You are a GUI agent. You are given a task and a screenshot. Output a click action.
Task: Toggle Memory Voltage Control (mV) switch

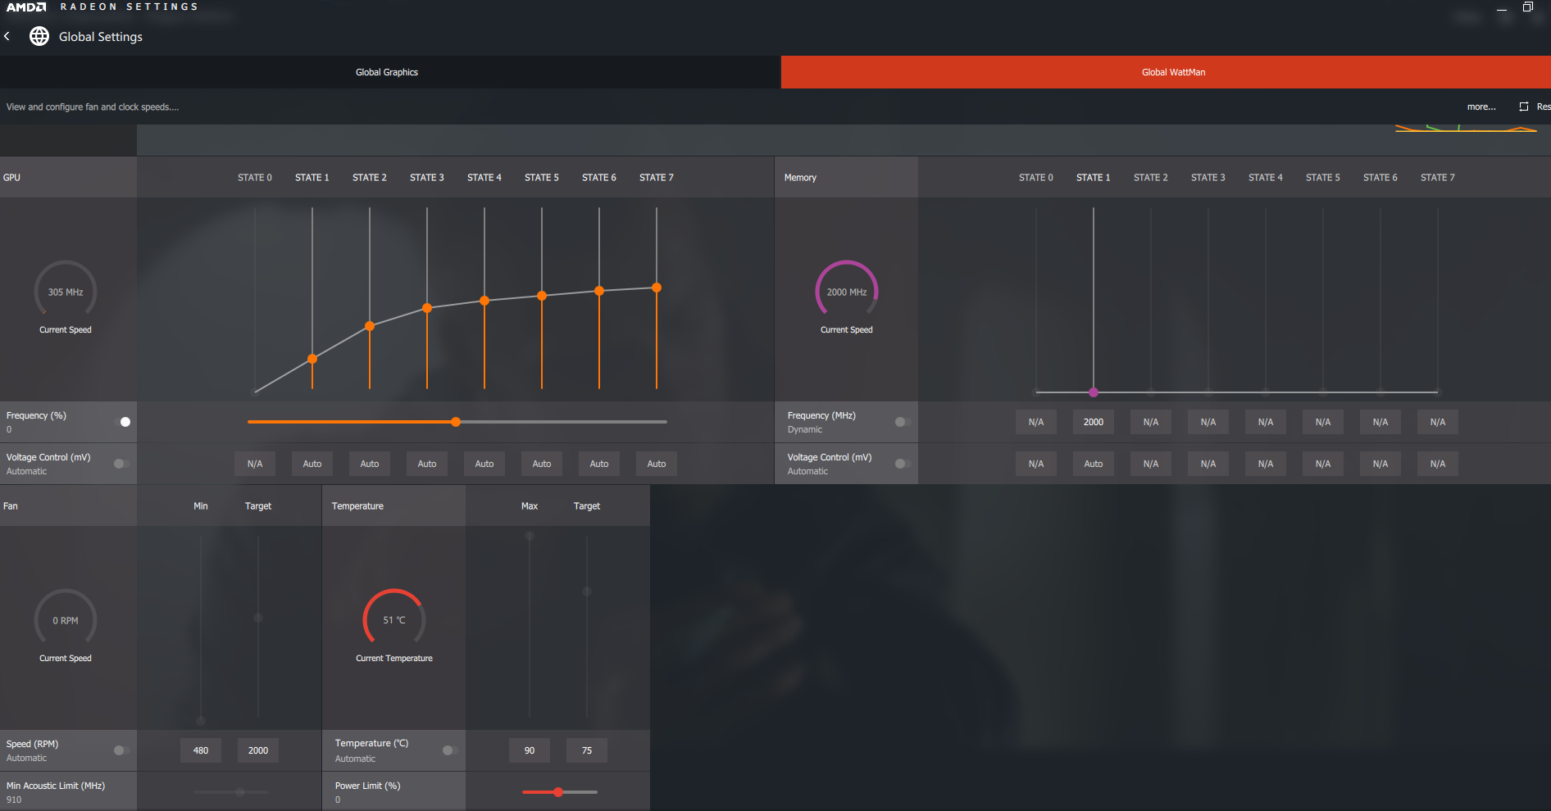tap(903, 464)
